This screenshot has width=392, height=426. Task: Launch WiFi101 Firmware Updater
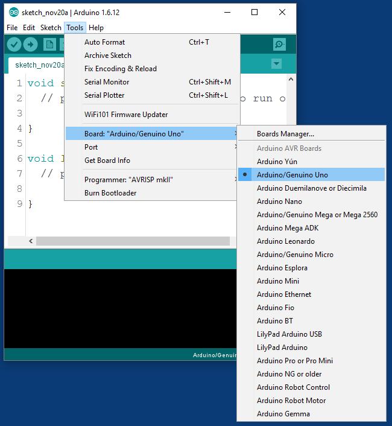click(x=152, y=115)
